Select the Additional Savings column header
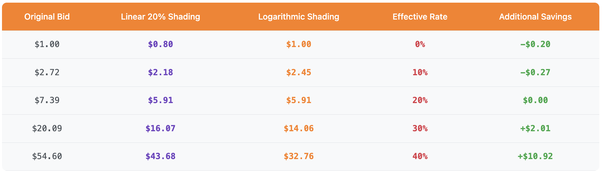 click(x=535, y=17)
